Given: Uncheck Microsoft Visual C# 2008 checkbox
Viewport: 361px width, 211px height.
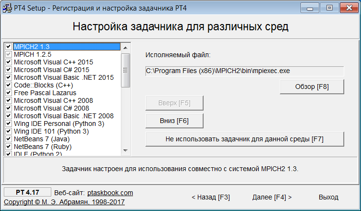Looking at the screenshot, I should click(x=9, y=108).
